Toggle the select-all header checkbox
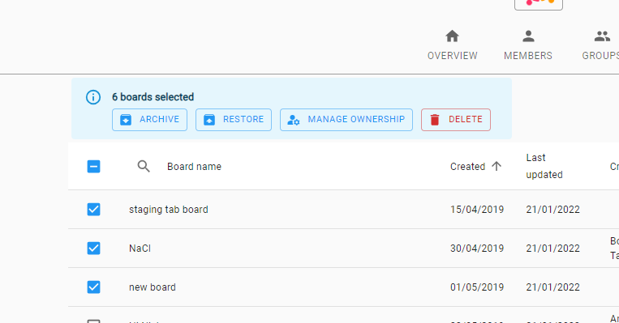The image size is (619, 323). point(93,166)
